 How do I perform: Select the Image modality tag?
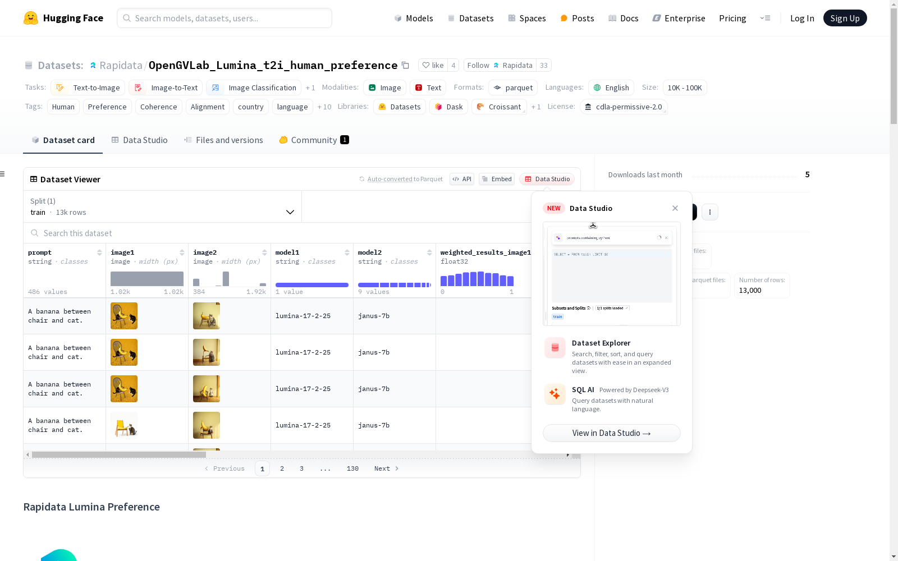(384, 88)
